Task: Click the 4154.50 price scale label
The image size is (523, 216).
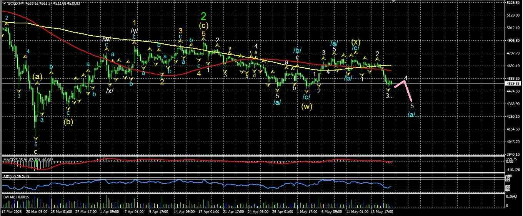Action: [513, 129]
